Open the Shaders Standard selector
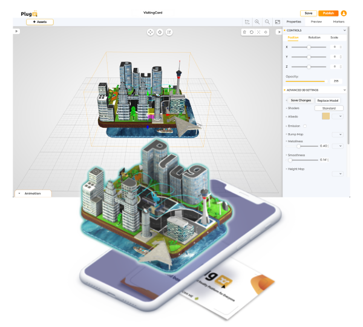 pyautogui.click(x=329, y=108)
